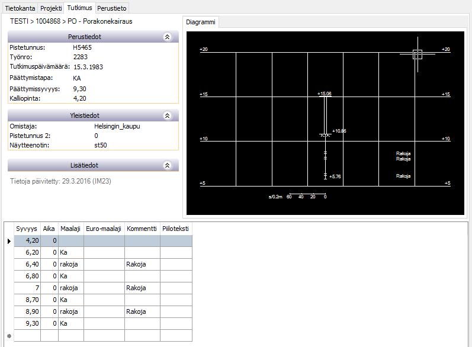Click the Päättymistapa value KA
The image size is (472, 347).
pos(77,78)
